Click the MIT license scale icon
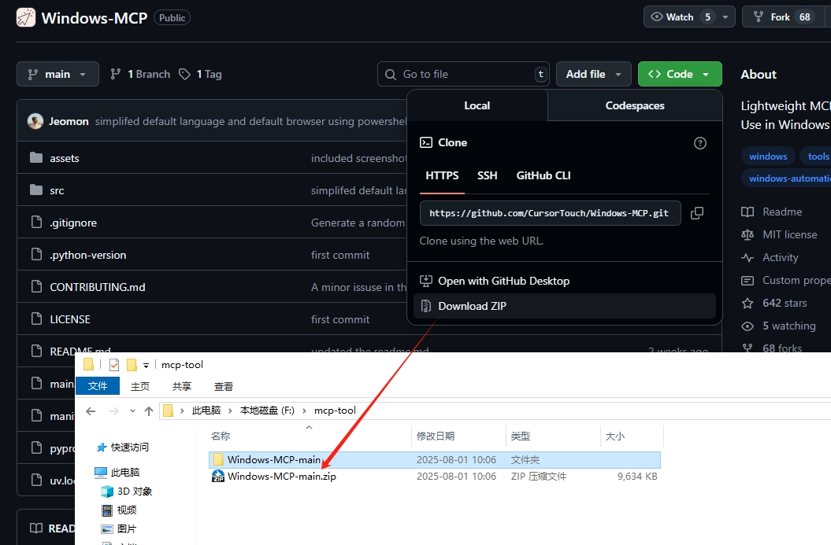Screen dimensions: 831x545 point(748,234)
